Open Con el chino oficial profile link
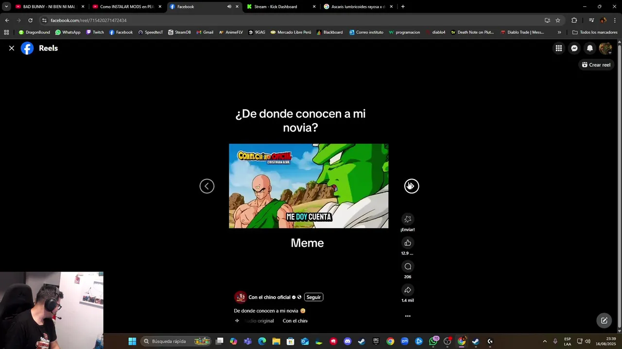The width and height of the screenshot is (622, 349). pyautogui.click(x=269, y=297)
